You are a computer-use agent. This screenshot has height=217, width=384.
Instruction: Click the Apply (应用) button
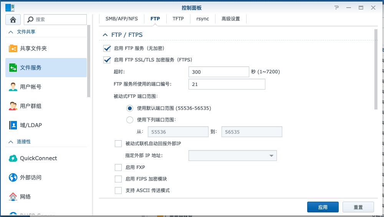[x=323, y=207]
